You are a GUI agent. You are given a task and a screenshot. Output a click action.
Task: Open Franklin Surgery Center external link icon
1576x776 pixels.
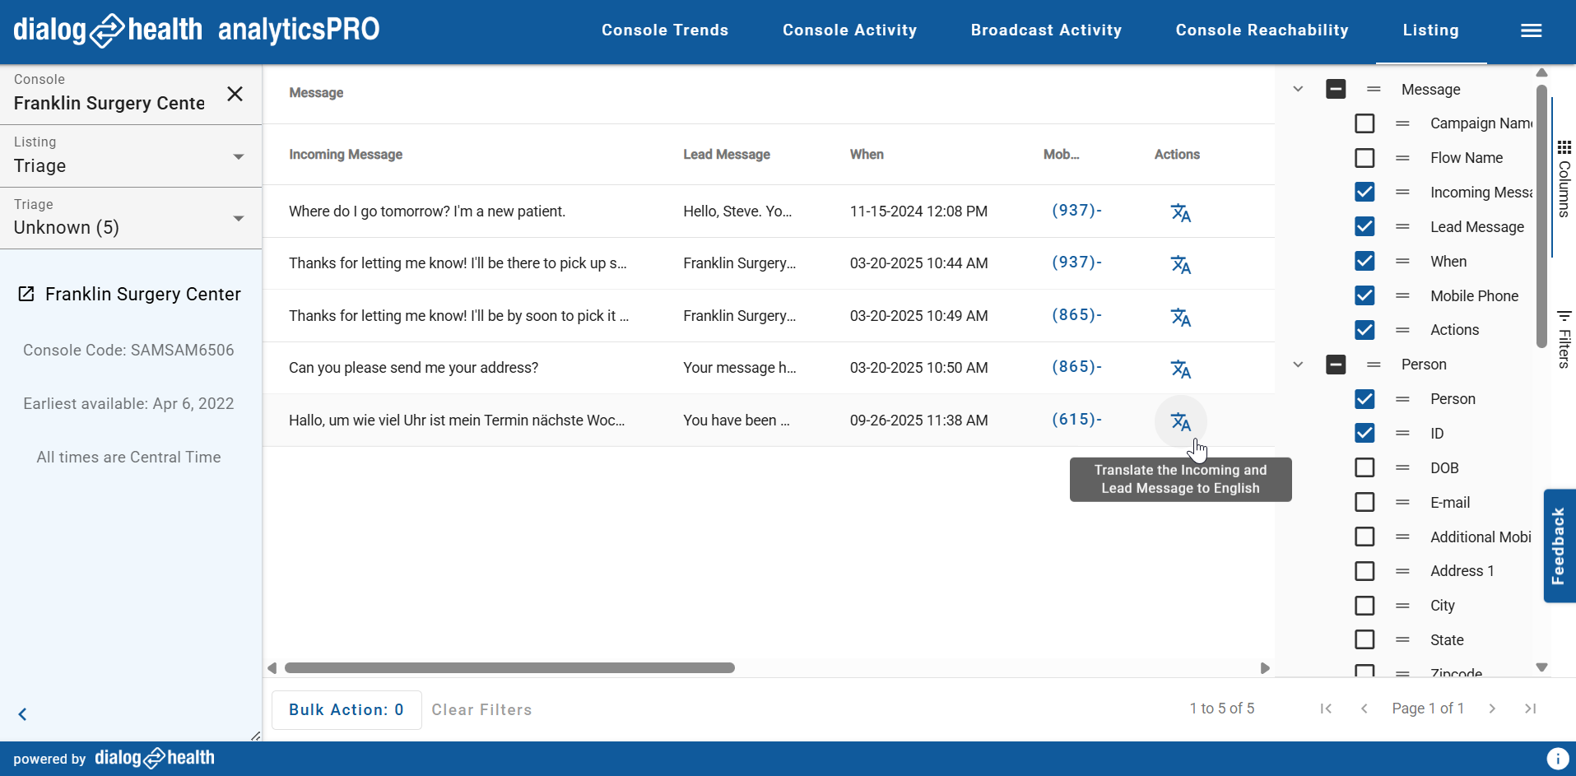[x=26, y=294]
